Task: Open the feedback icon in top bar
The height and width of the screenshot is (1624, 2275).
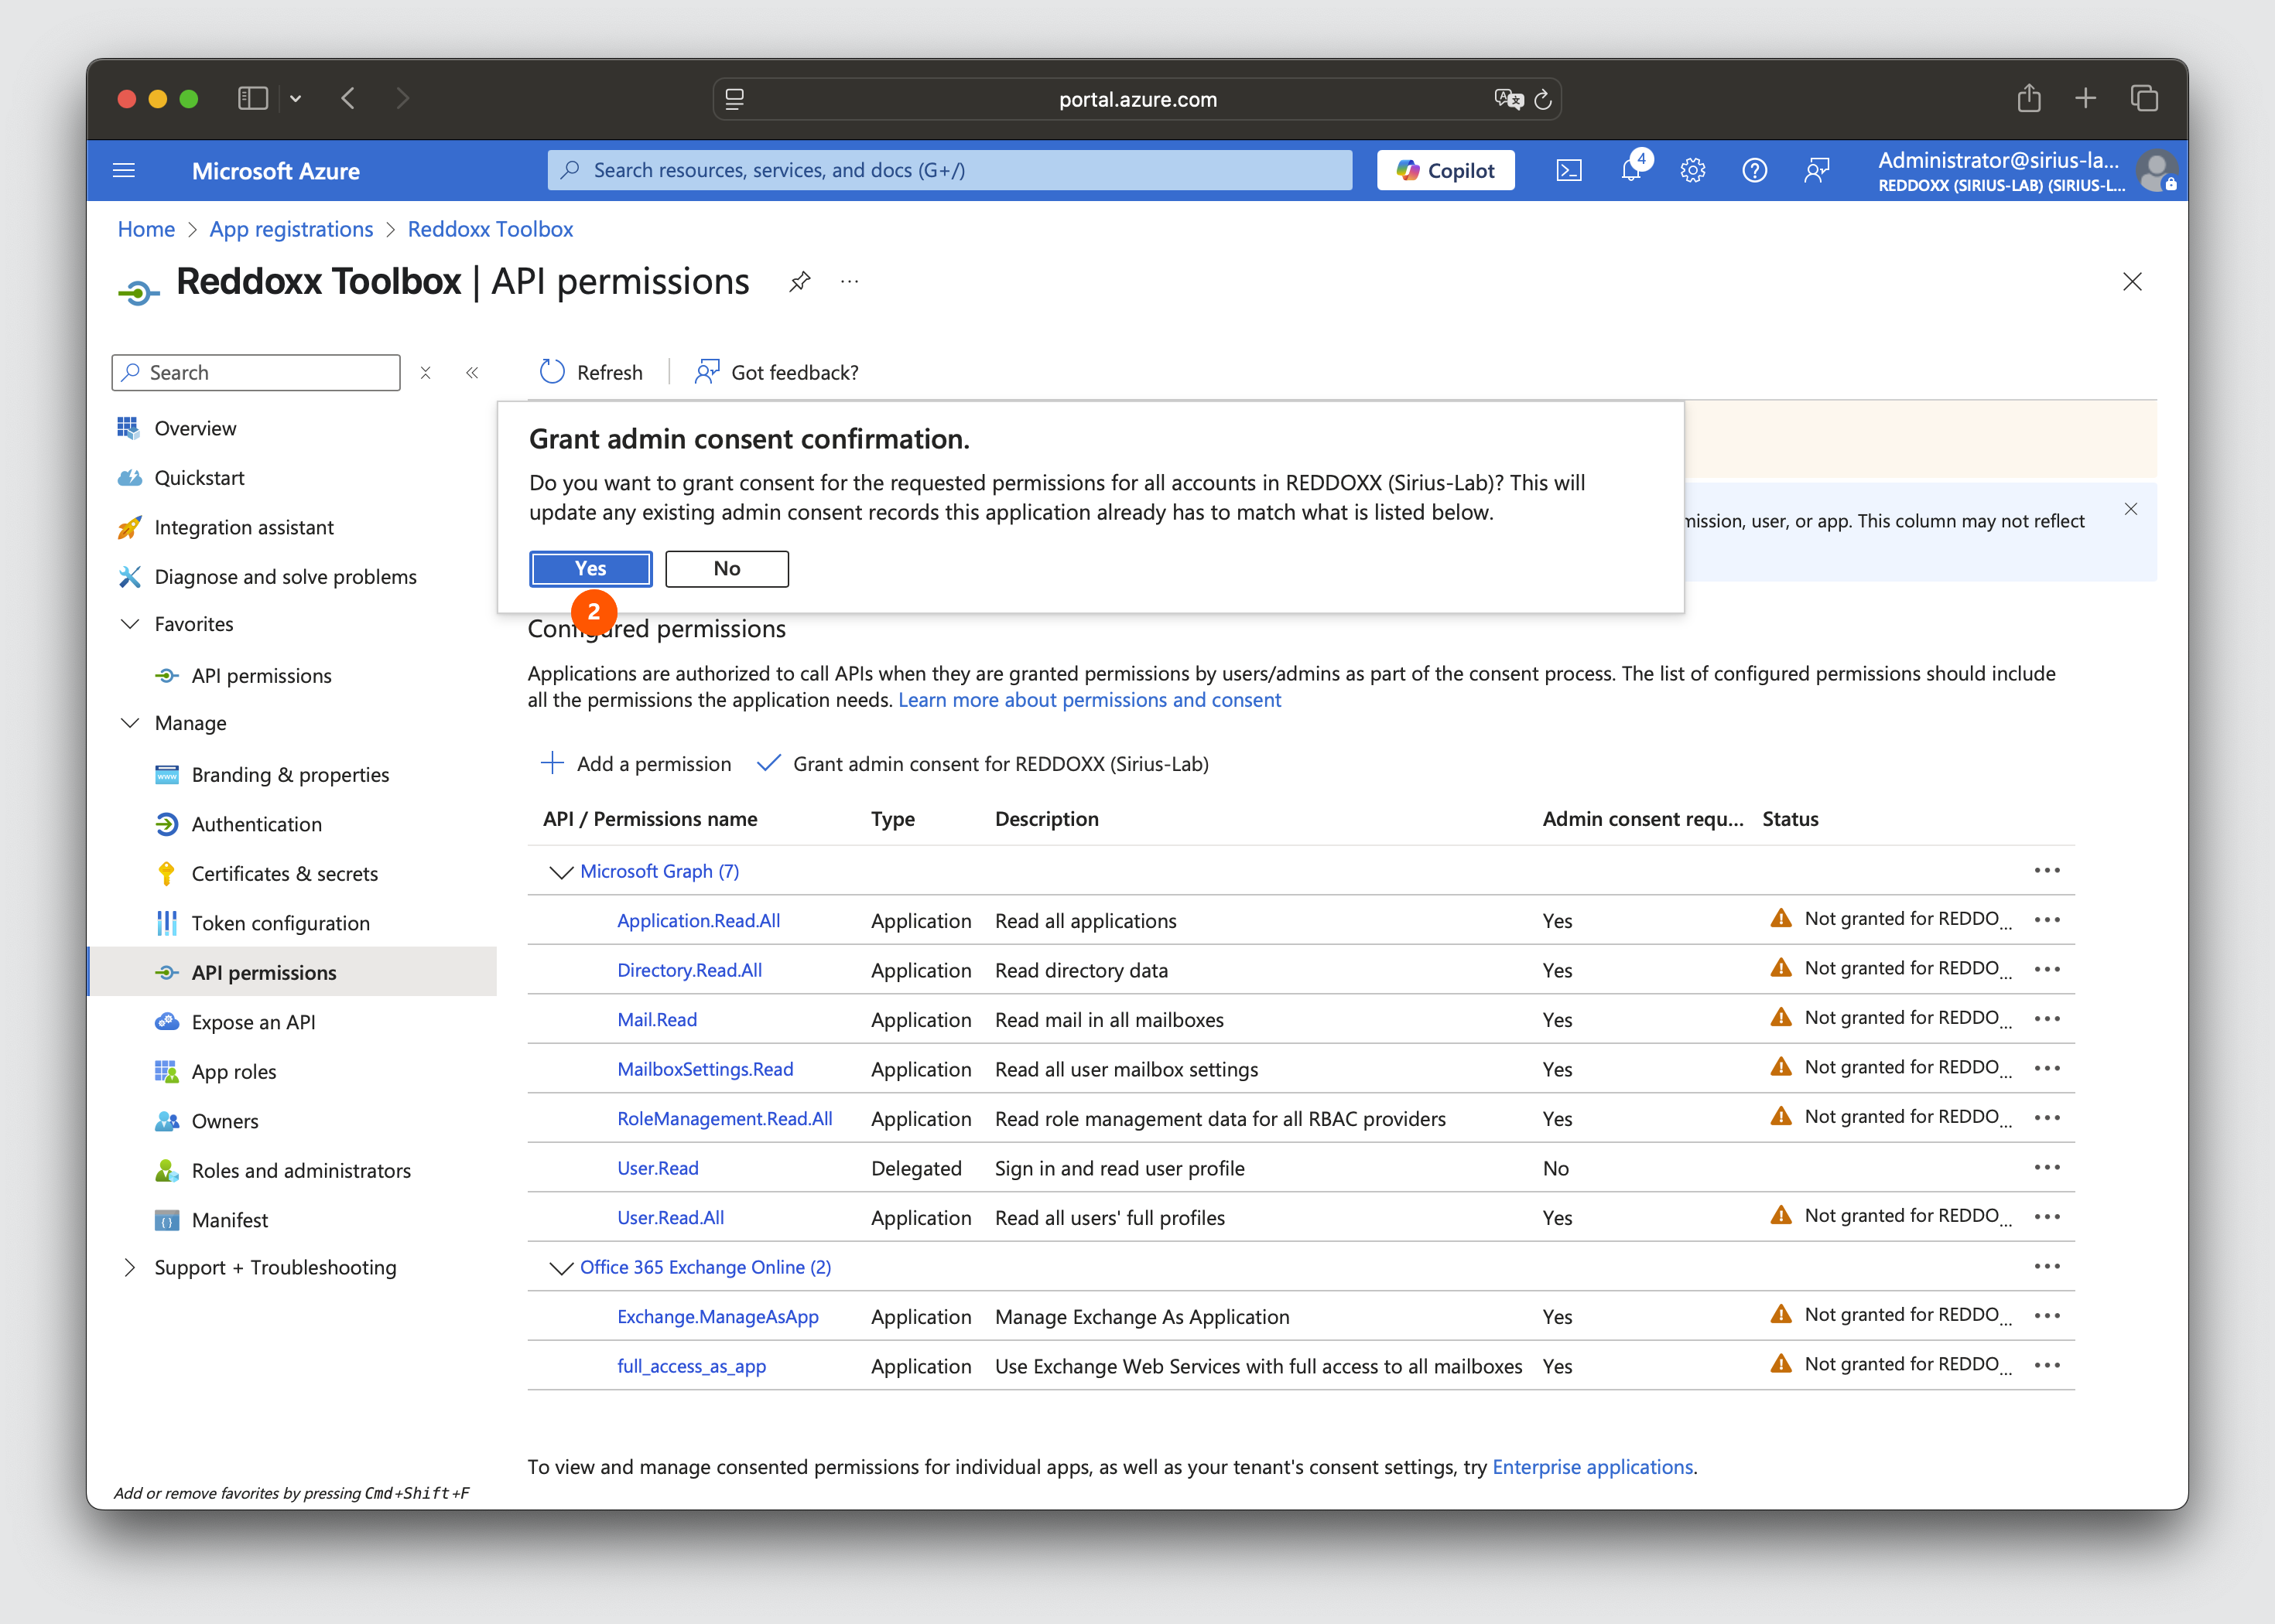Action: (x=1817, y=171)
